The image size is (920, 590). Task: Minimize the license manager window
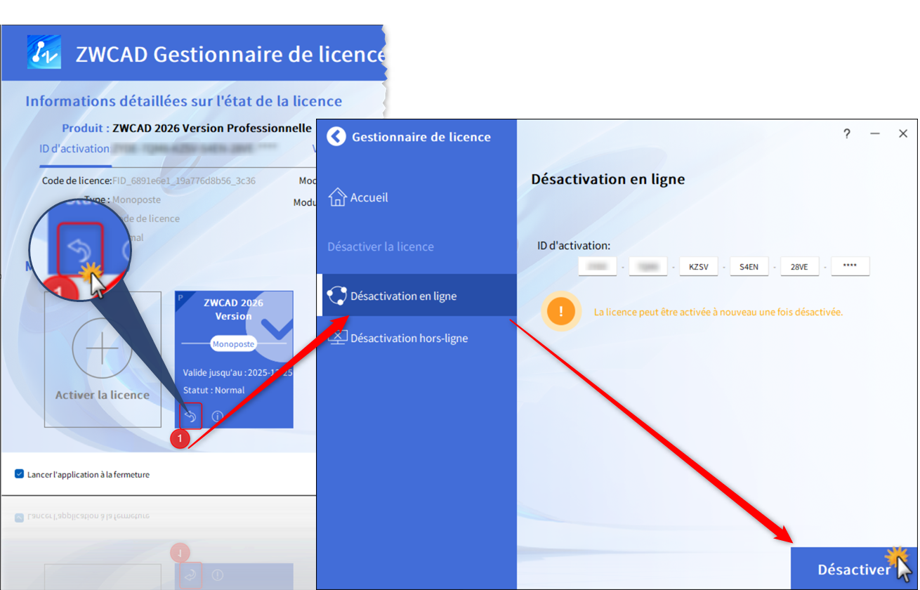coord(875,133)
